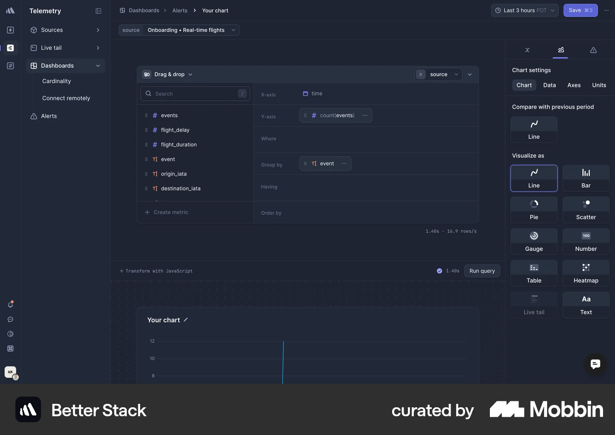Open the Last 3 hours time range dropdown
Image resolution: width=615 pixels, height=435 pixels.
(524, 10)
